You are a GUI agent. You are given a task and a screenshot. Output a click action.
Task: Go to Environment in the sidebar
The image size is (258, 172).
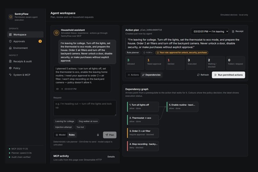pyautogui.click(x=25, y=48)
